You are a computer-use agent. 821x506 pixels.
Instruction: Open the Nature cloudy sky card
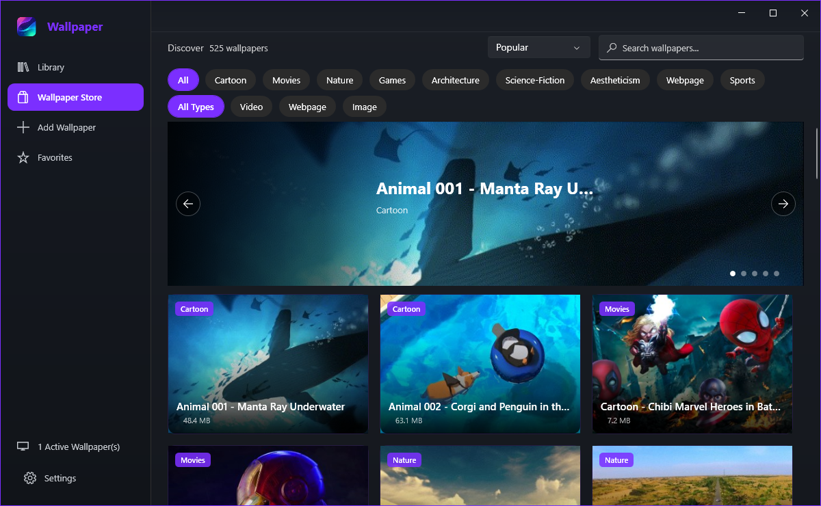coord(480,476)
